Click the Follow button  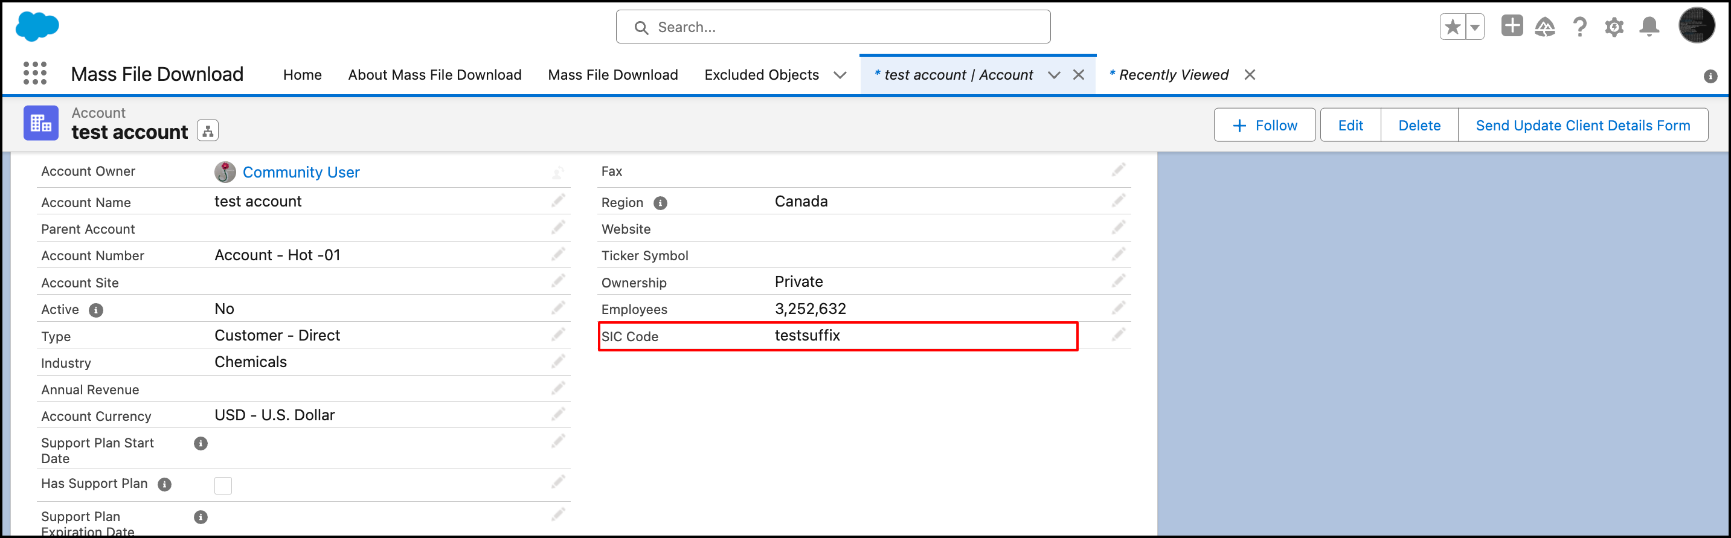[1265, 126]
